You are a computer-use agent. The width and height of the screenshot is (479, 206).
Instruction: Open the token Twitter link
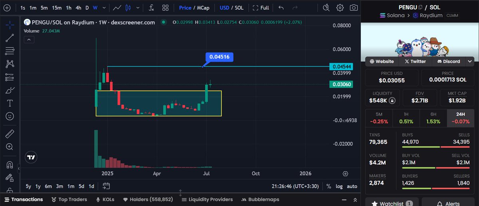point(416,61)
